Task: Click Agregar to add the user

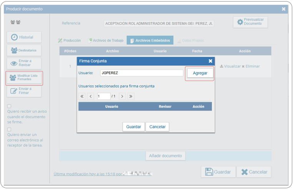Action: 200,73
